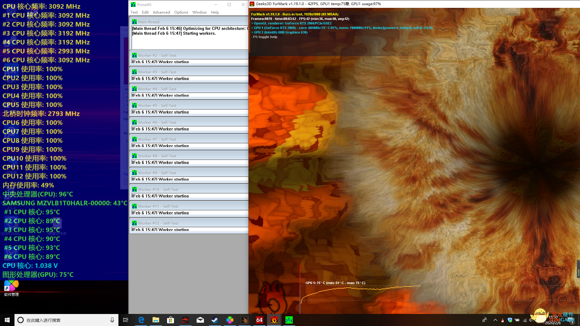This screenshot has width=580, height=326.
Task: Click the FurMark taskbar icon
Action: [274, 320]
